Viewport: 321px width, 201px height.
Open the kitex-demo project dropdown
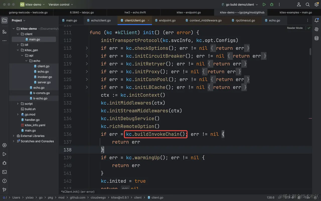[32, 5]
